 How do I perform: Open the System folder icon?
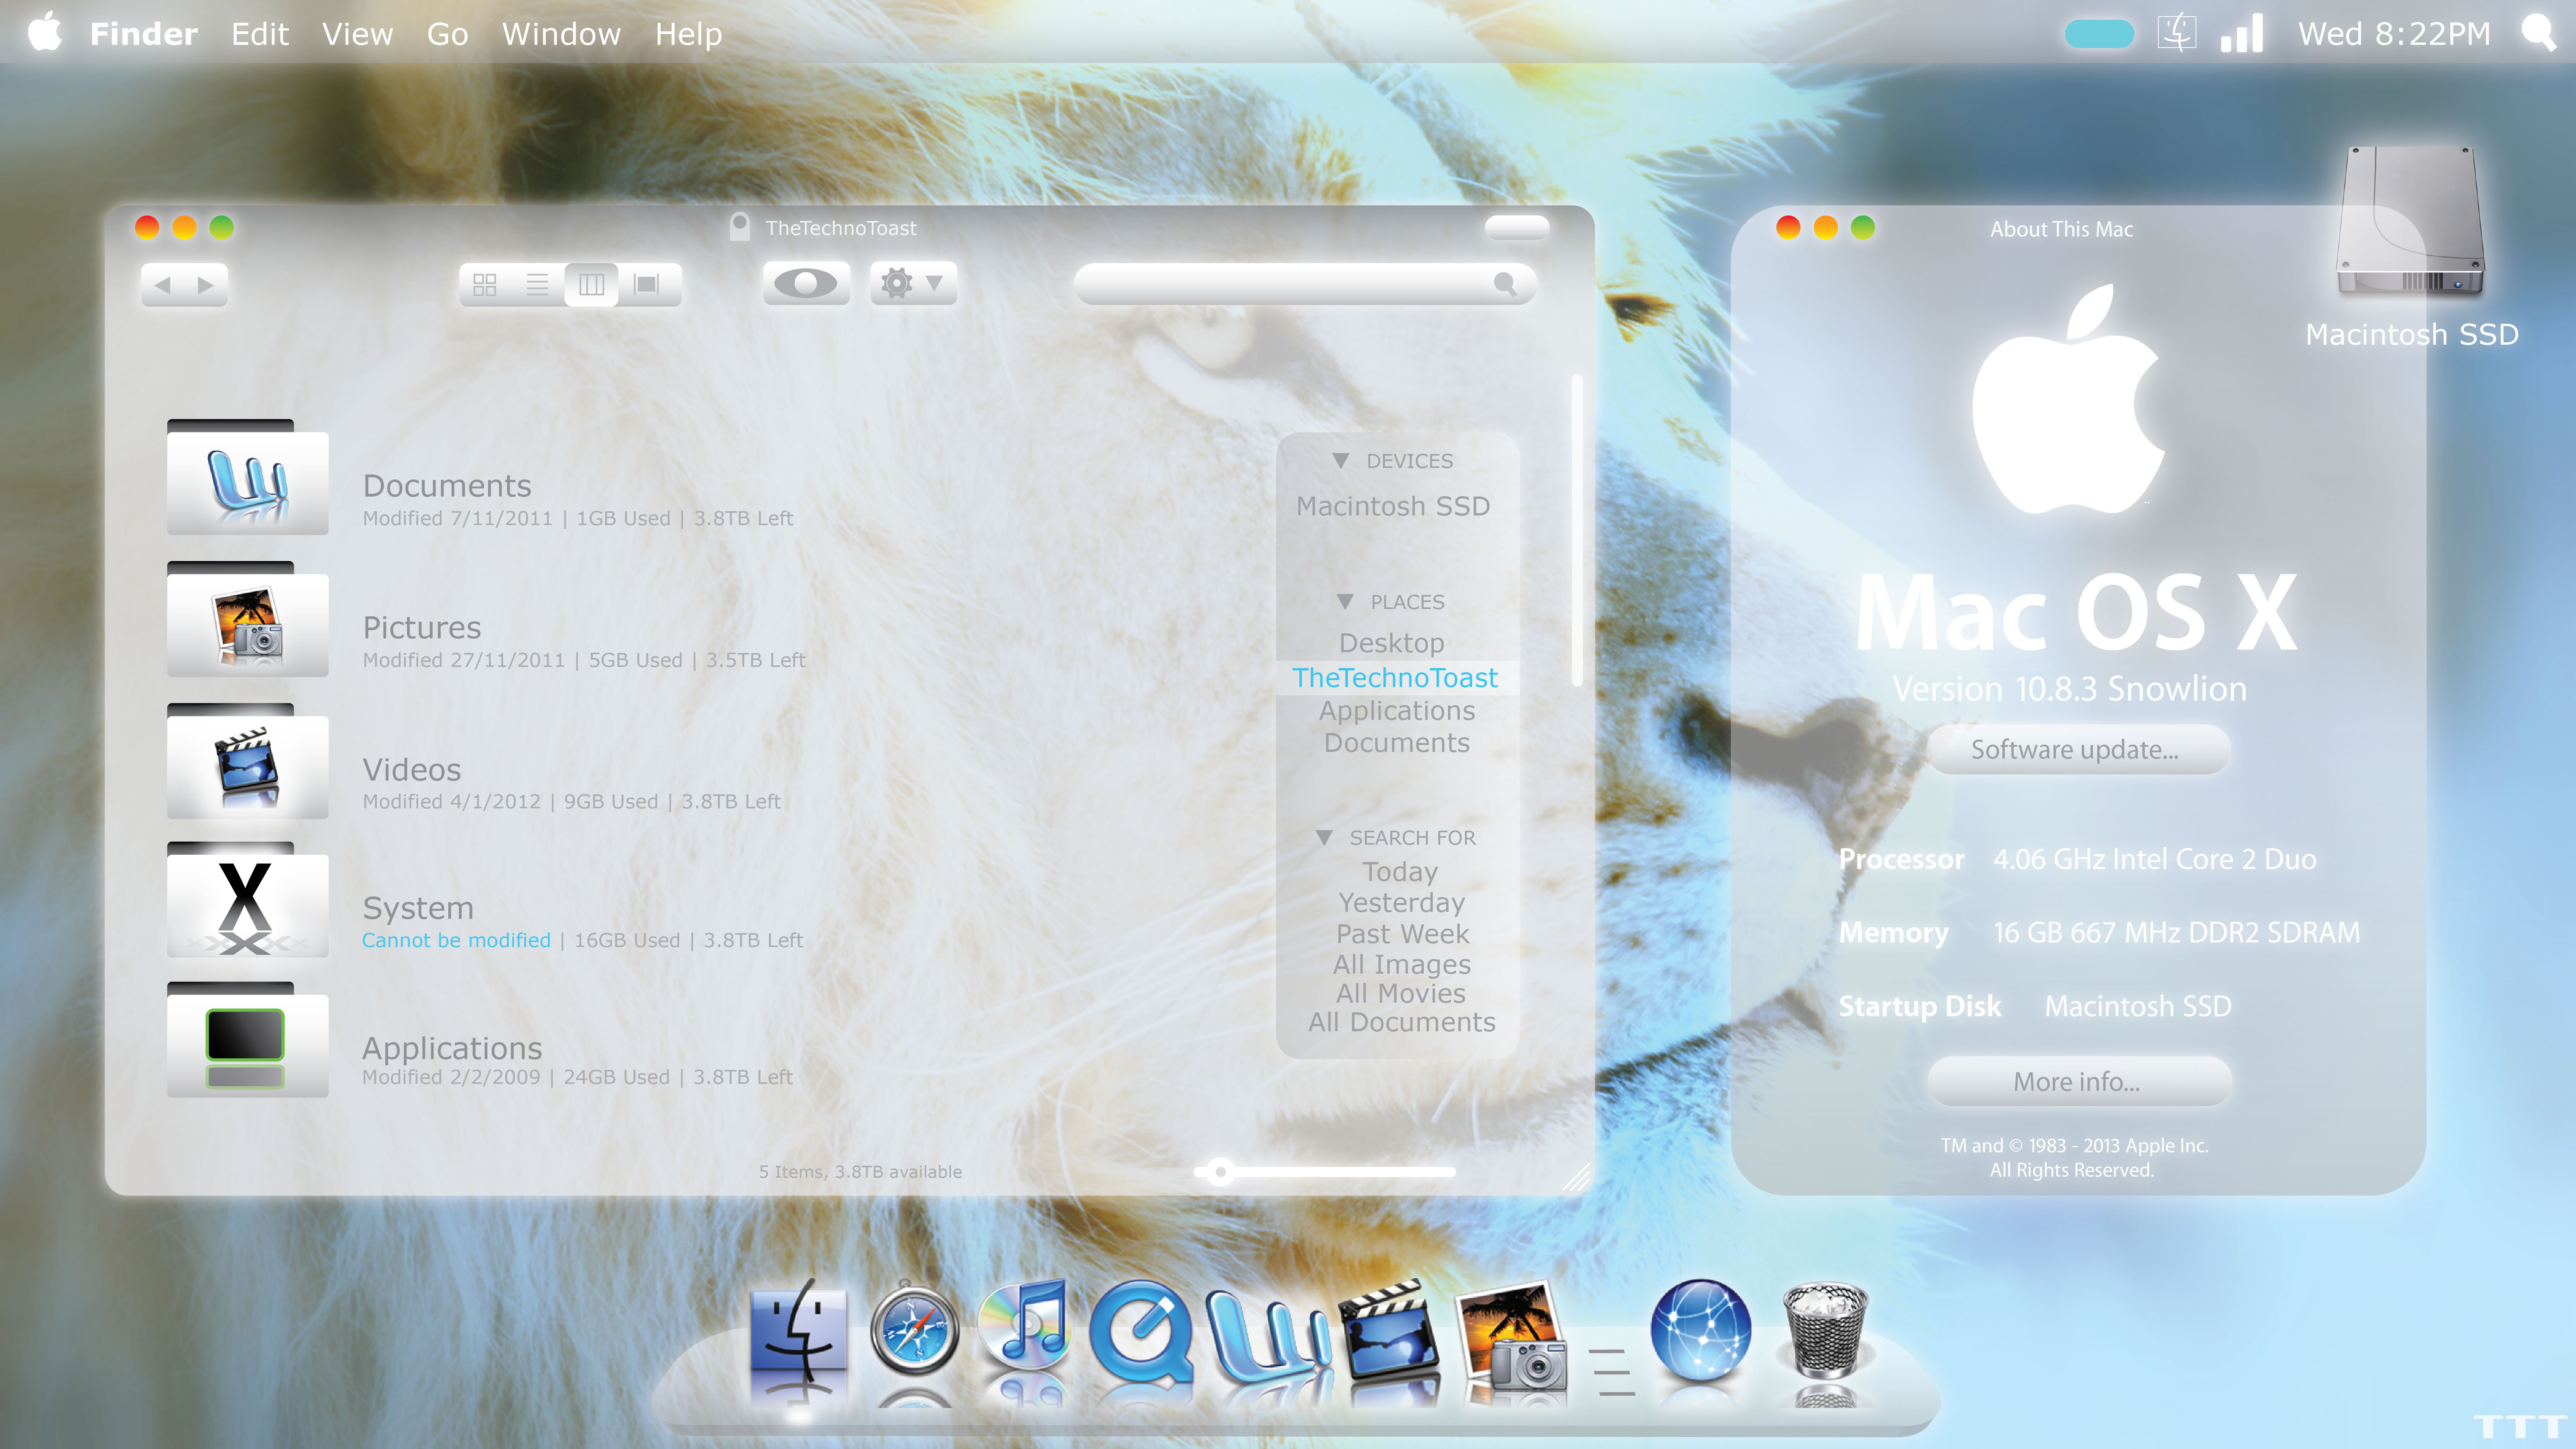point(248,900)
